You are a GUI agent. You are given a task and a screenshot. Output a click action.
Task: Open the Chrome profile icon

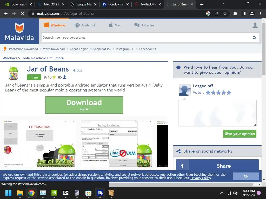[x=252, y=13]
